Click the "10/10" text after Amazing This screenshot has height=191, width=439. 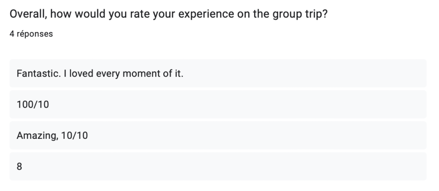pos(75,135)
